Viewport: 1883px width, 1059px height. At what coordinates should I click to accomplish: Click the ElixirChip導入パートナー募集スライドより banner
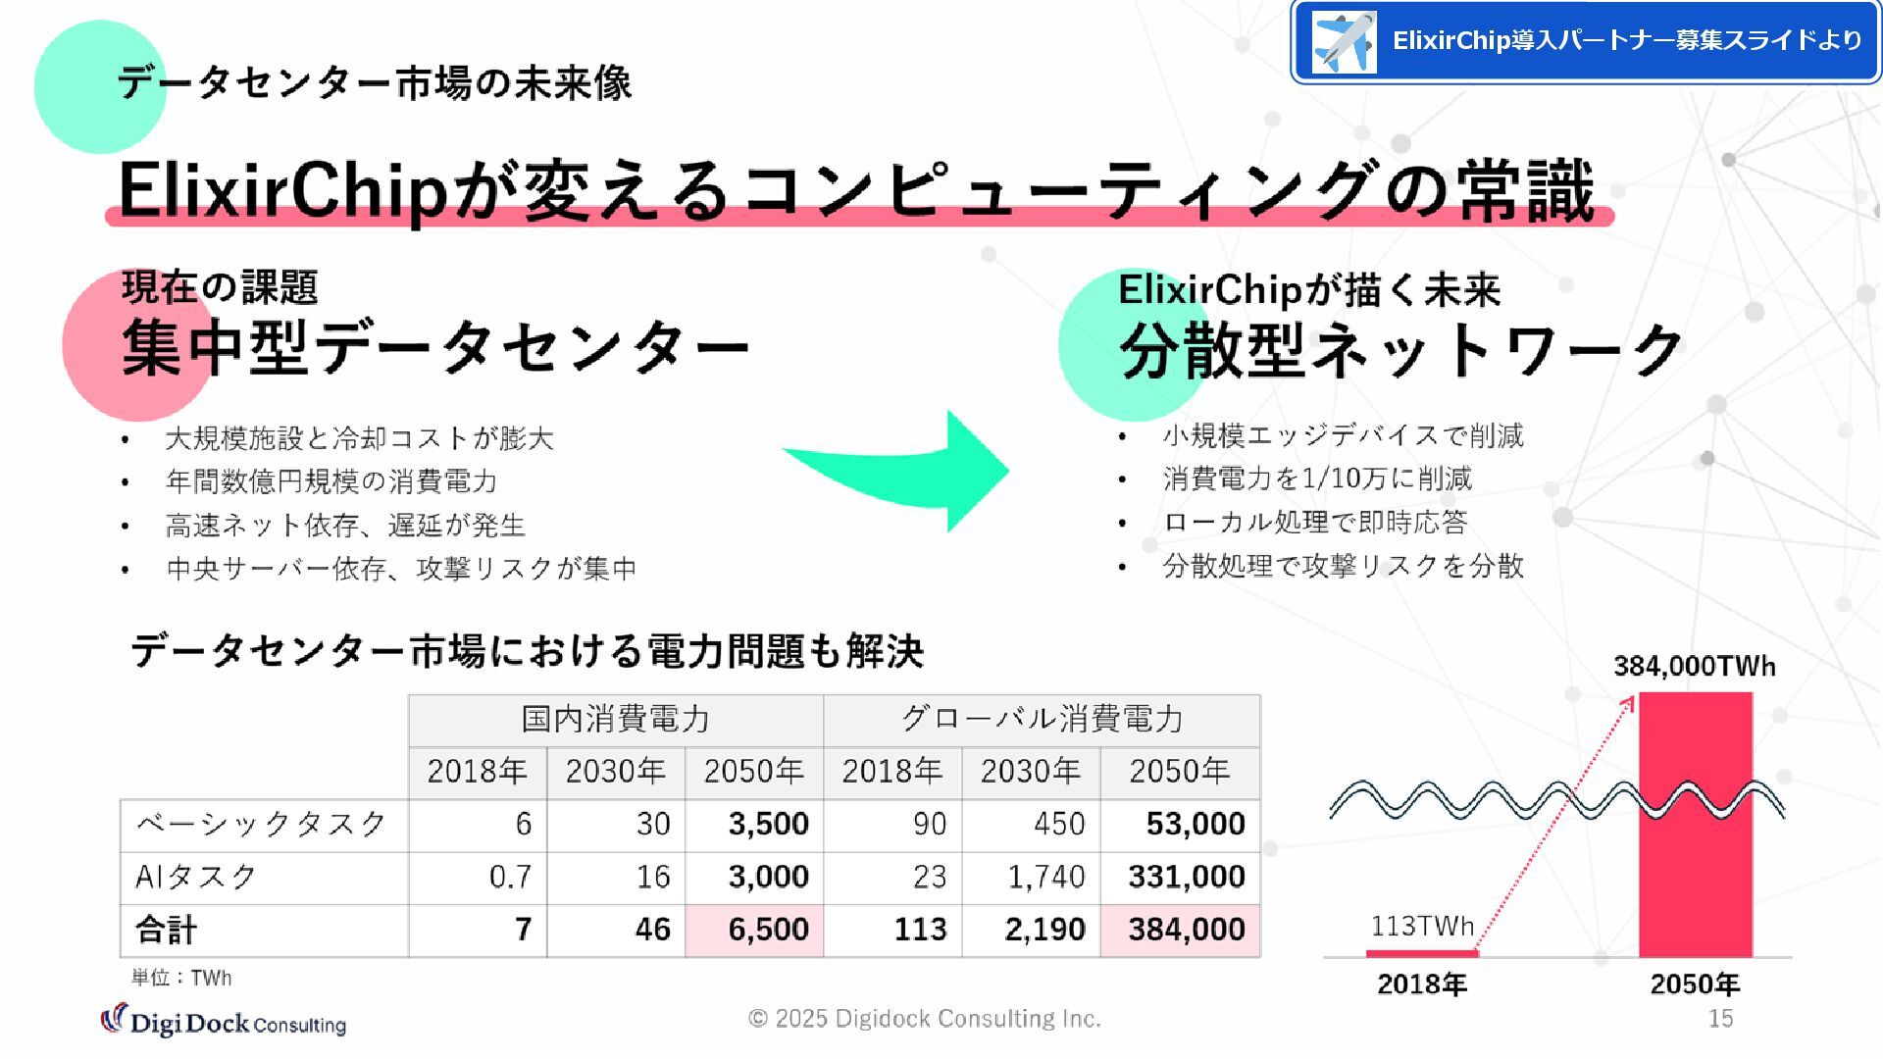click(1626, 41)
